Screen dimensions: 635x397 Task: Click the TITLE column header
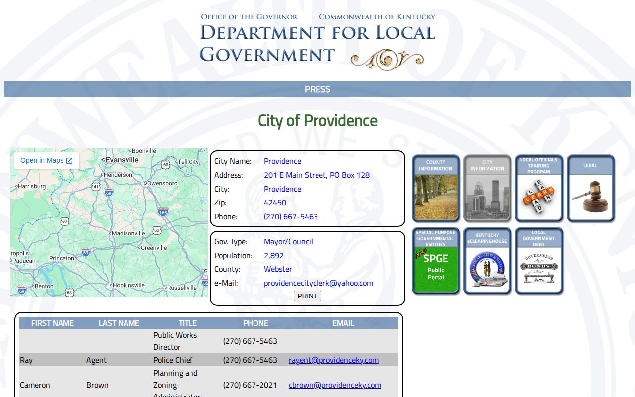188,323
